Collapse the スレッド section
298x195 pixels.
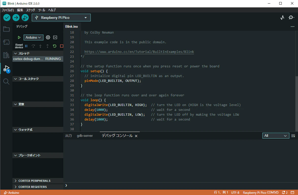click(38, 53)
